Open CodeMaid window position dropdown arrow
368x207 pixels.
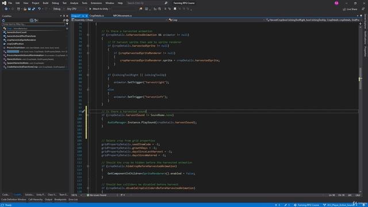pos(61,16)
